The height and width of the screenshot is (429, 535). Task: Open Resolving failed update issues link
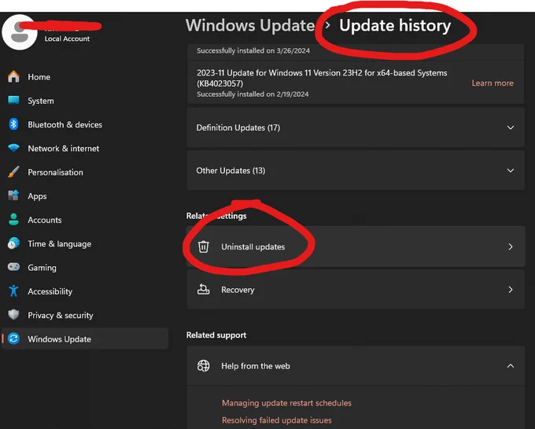click(277, 420)
